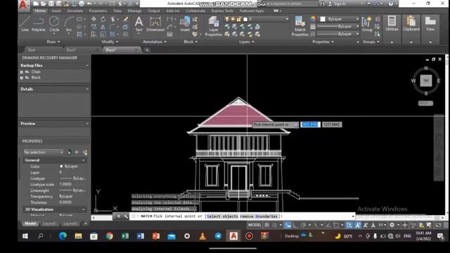Click the Match Properties tool
This screenshot has width=450, height=253.
300,27
